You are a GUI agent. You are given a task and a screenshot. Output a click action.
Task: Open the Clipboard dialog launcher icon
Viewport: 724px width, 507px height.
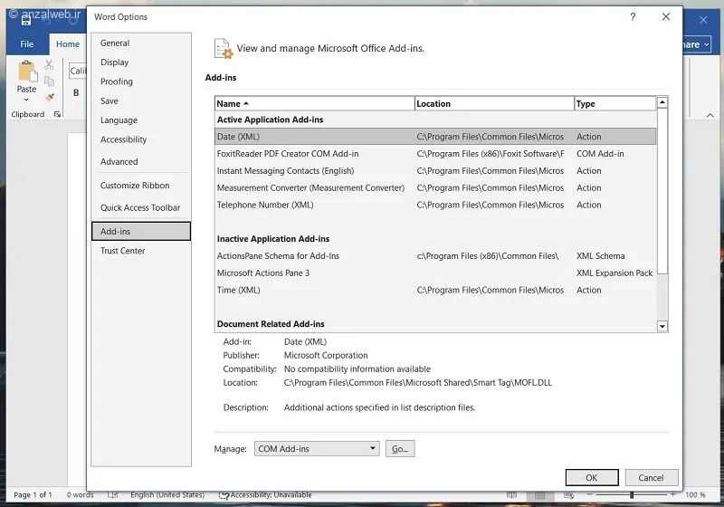pyautogui.click(x=57, y=114)
